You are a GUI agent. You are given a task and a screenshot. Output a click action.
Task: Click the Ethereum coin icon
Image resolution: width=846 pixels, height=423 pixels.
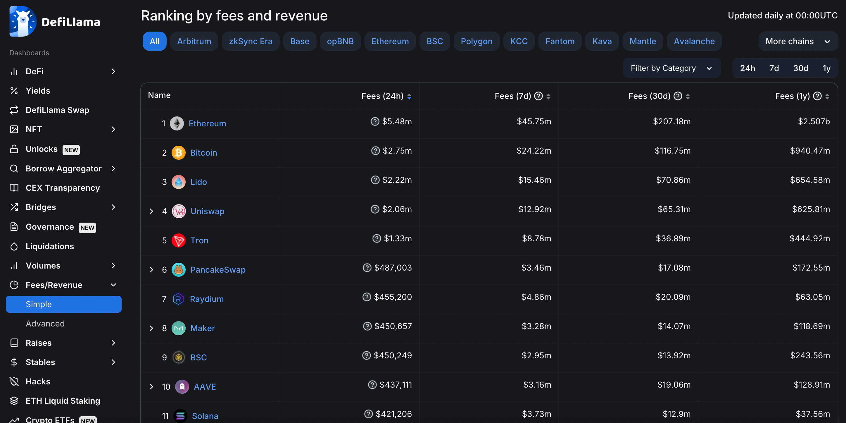(x=177, y=123)
